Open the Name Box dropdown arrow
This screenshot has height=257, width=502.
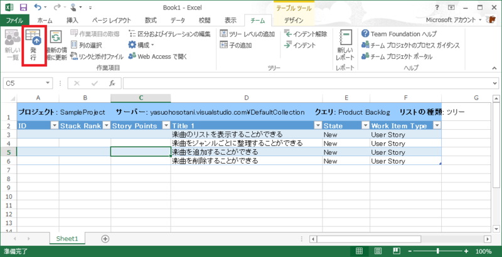(48, 83)
